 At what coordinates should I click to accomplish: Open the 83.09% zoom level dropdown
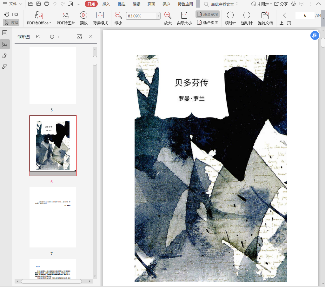click(x=158, y=16)
